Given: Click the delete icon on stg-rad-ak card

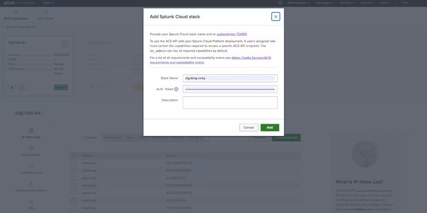Looking at the screenshot, I should 12,87.
